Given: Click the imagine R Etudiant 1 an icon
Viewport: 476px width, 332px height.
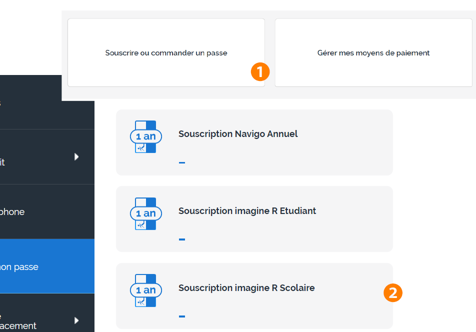Looking at the screenshot, I should (145, 213).
